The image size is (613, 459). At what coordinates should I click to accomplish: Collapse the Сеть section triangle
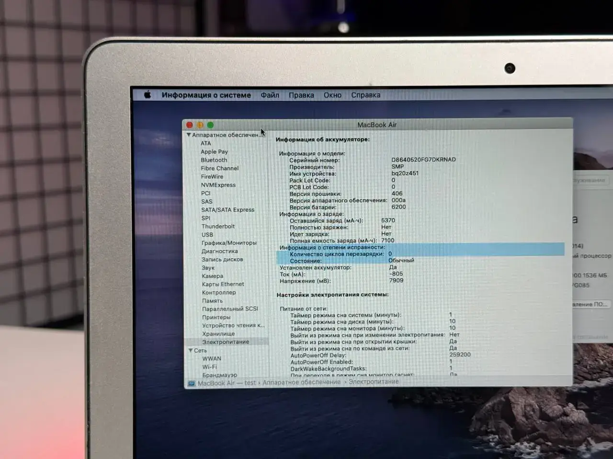(x=191, y=350)
